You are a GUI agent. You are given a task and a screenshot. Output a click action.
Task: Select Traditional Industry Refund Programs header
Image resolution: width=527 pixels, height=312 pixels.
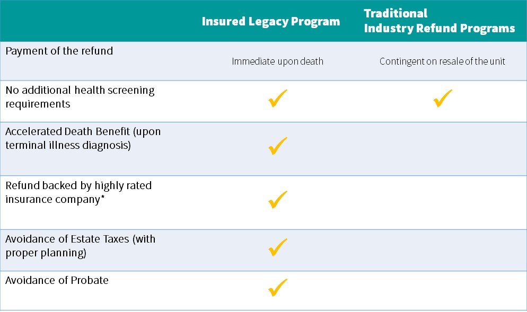pyautogui.click(x=440, y=21)
